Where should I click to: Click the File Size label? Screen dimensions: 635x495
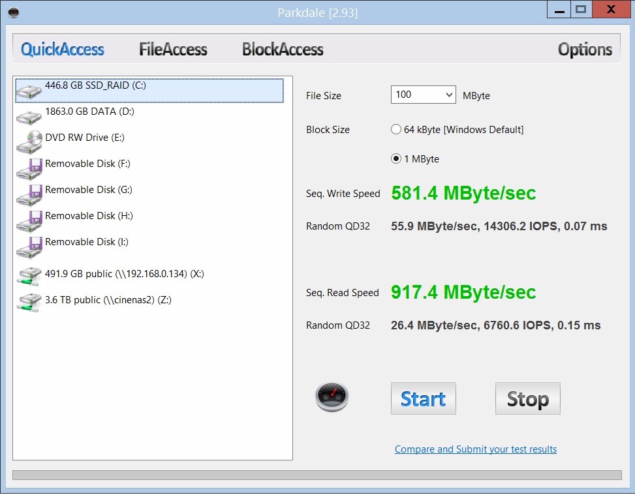[324, 96]
